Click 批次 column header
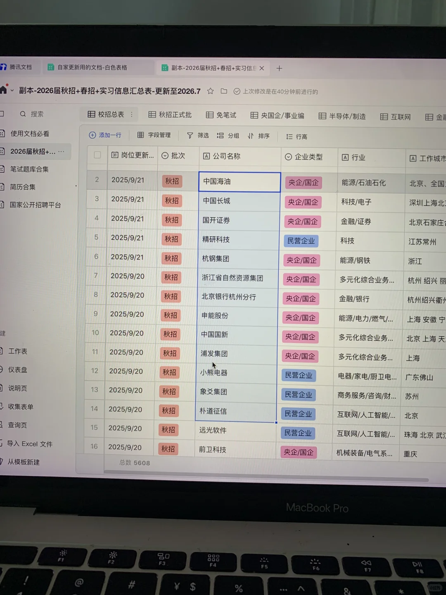The image size is (446, 595). [178, 156]
